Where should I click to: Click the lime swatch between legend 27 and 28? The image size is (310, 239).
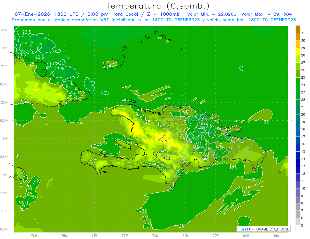point(298,59)
